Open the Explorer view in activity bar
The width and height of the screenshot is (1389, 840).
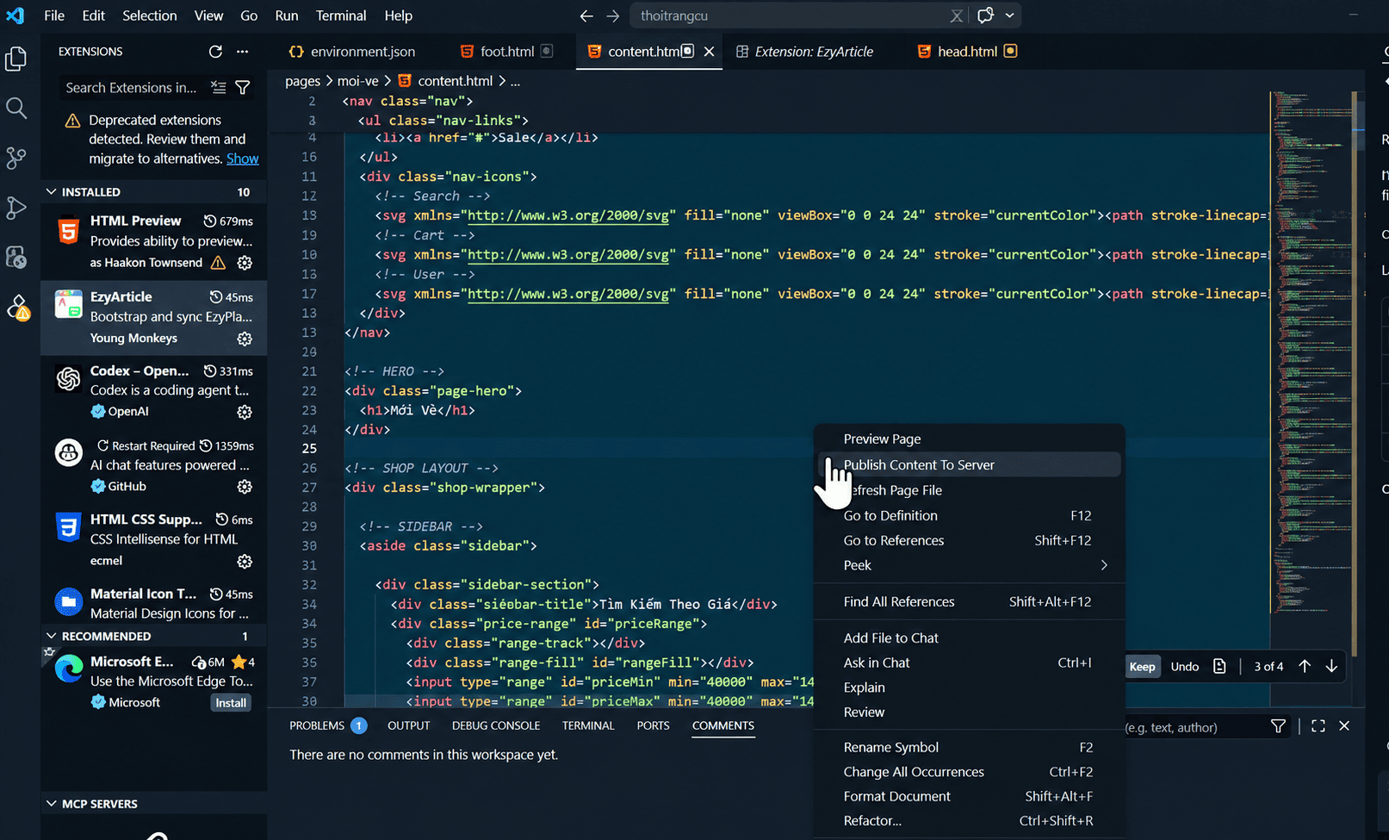(16, 59)
